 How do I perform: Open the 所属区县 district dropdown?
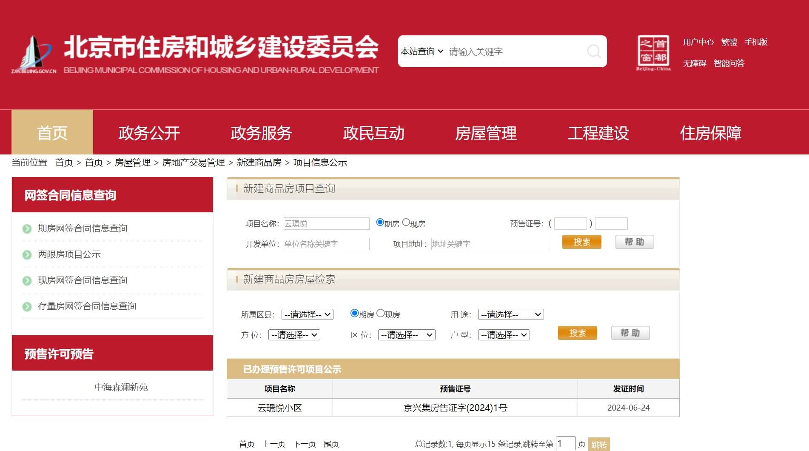point(307,314)
